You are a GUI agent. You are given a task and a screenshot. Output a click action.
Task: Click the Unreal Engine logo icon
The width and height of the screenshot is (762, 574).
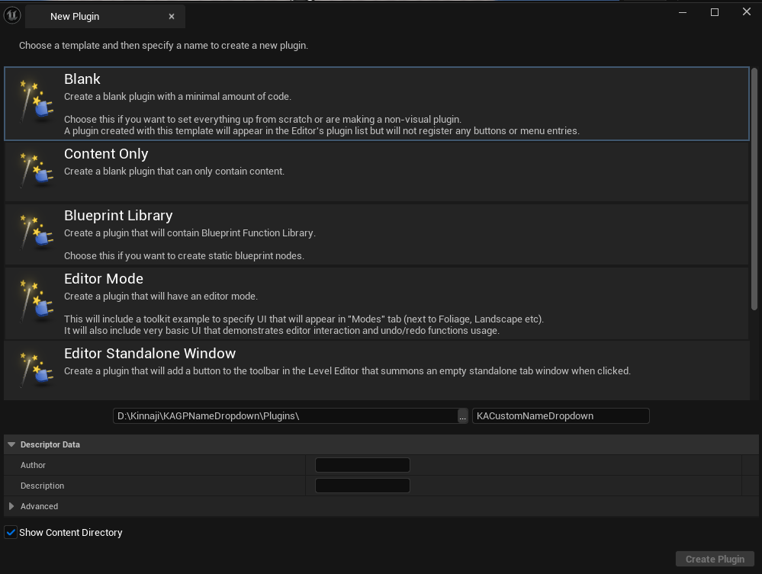point(12,14)
